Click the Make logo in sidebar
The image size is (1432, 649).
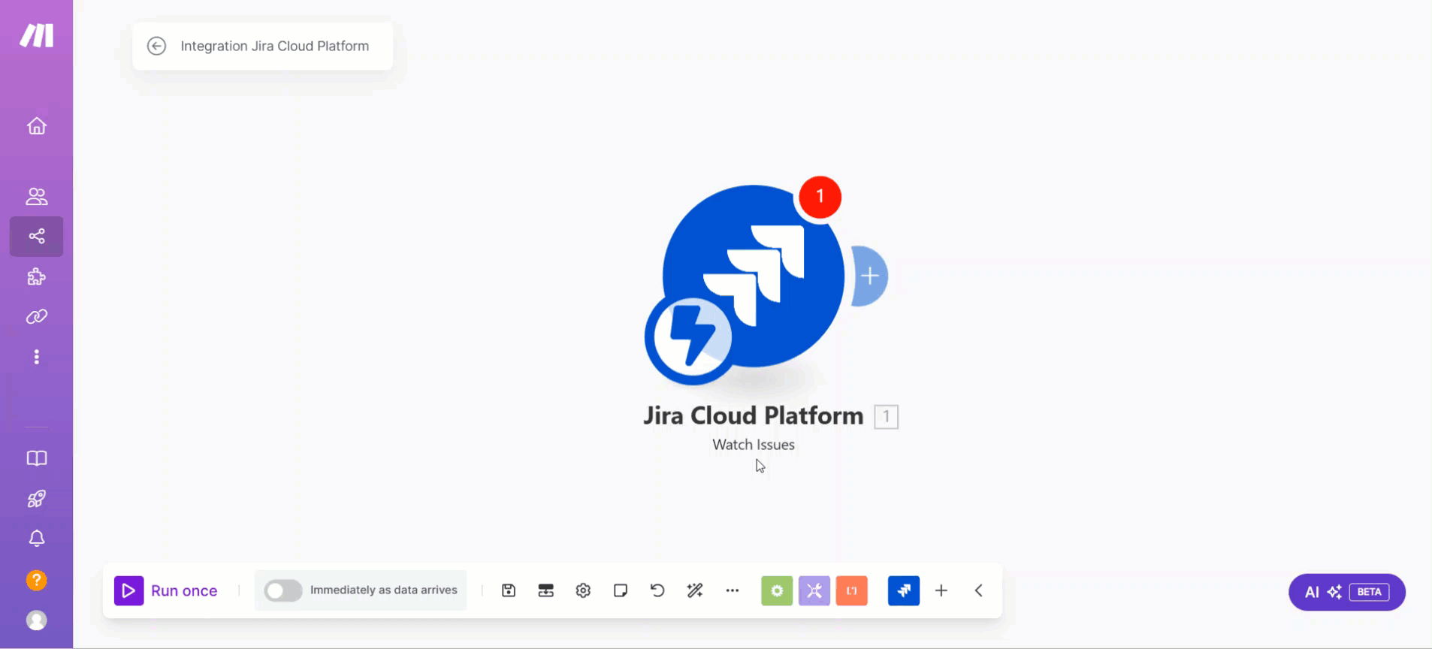click(x=37, y=35)
